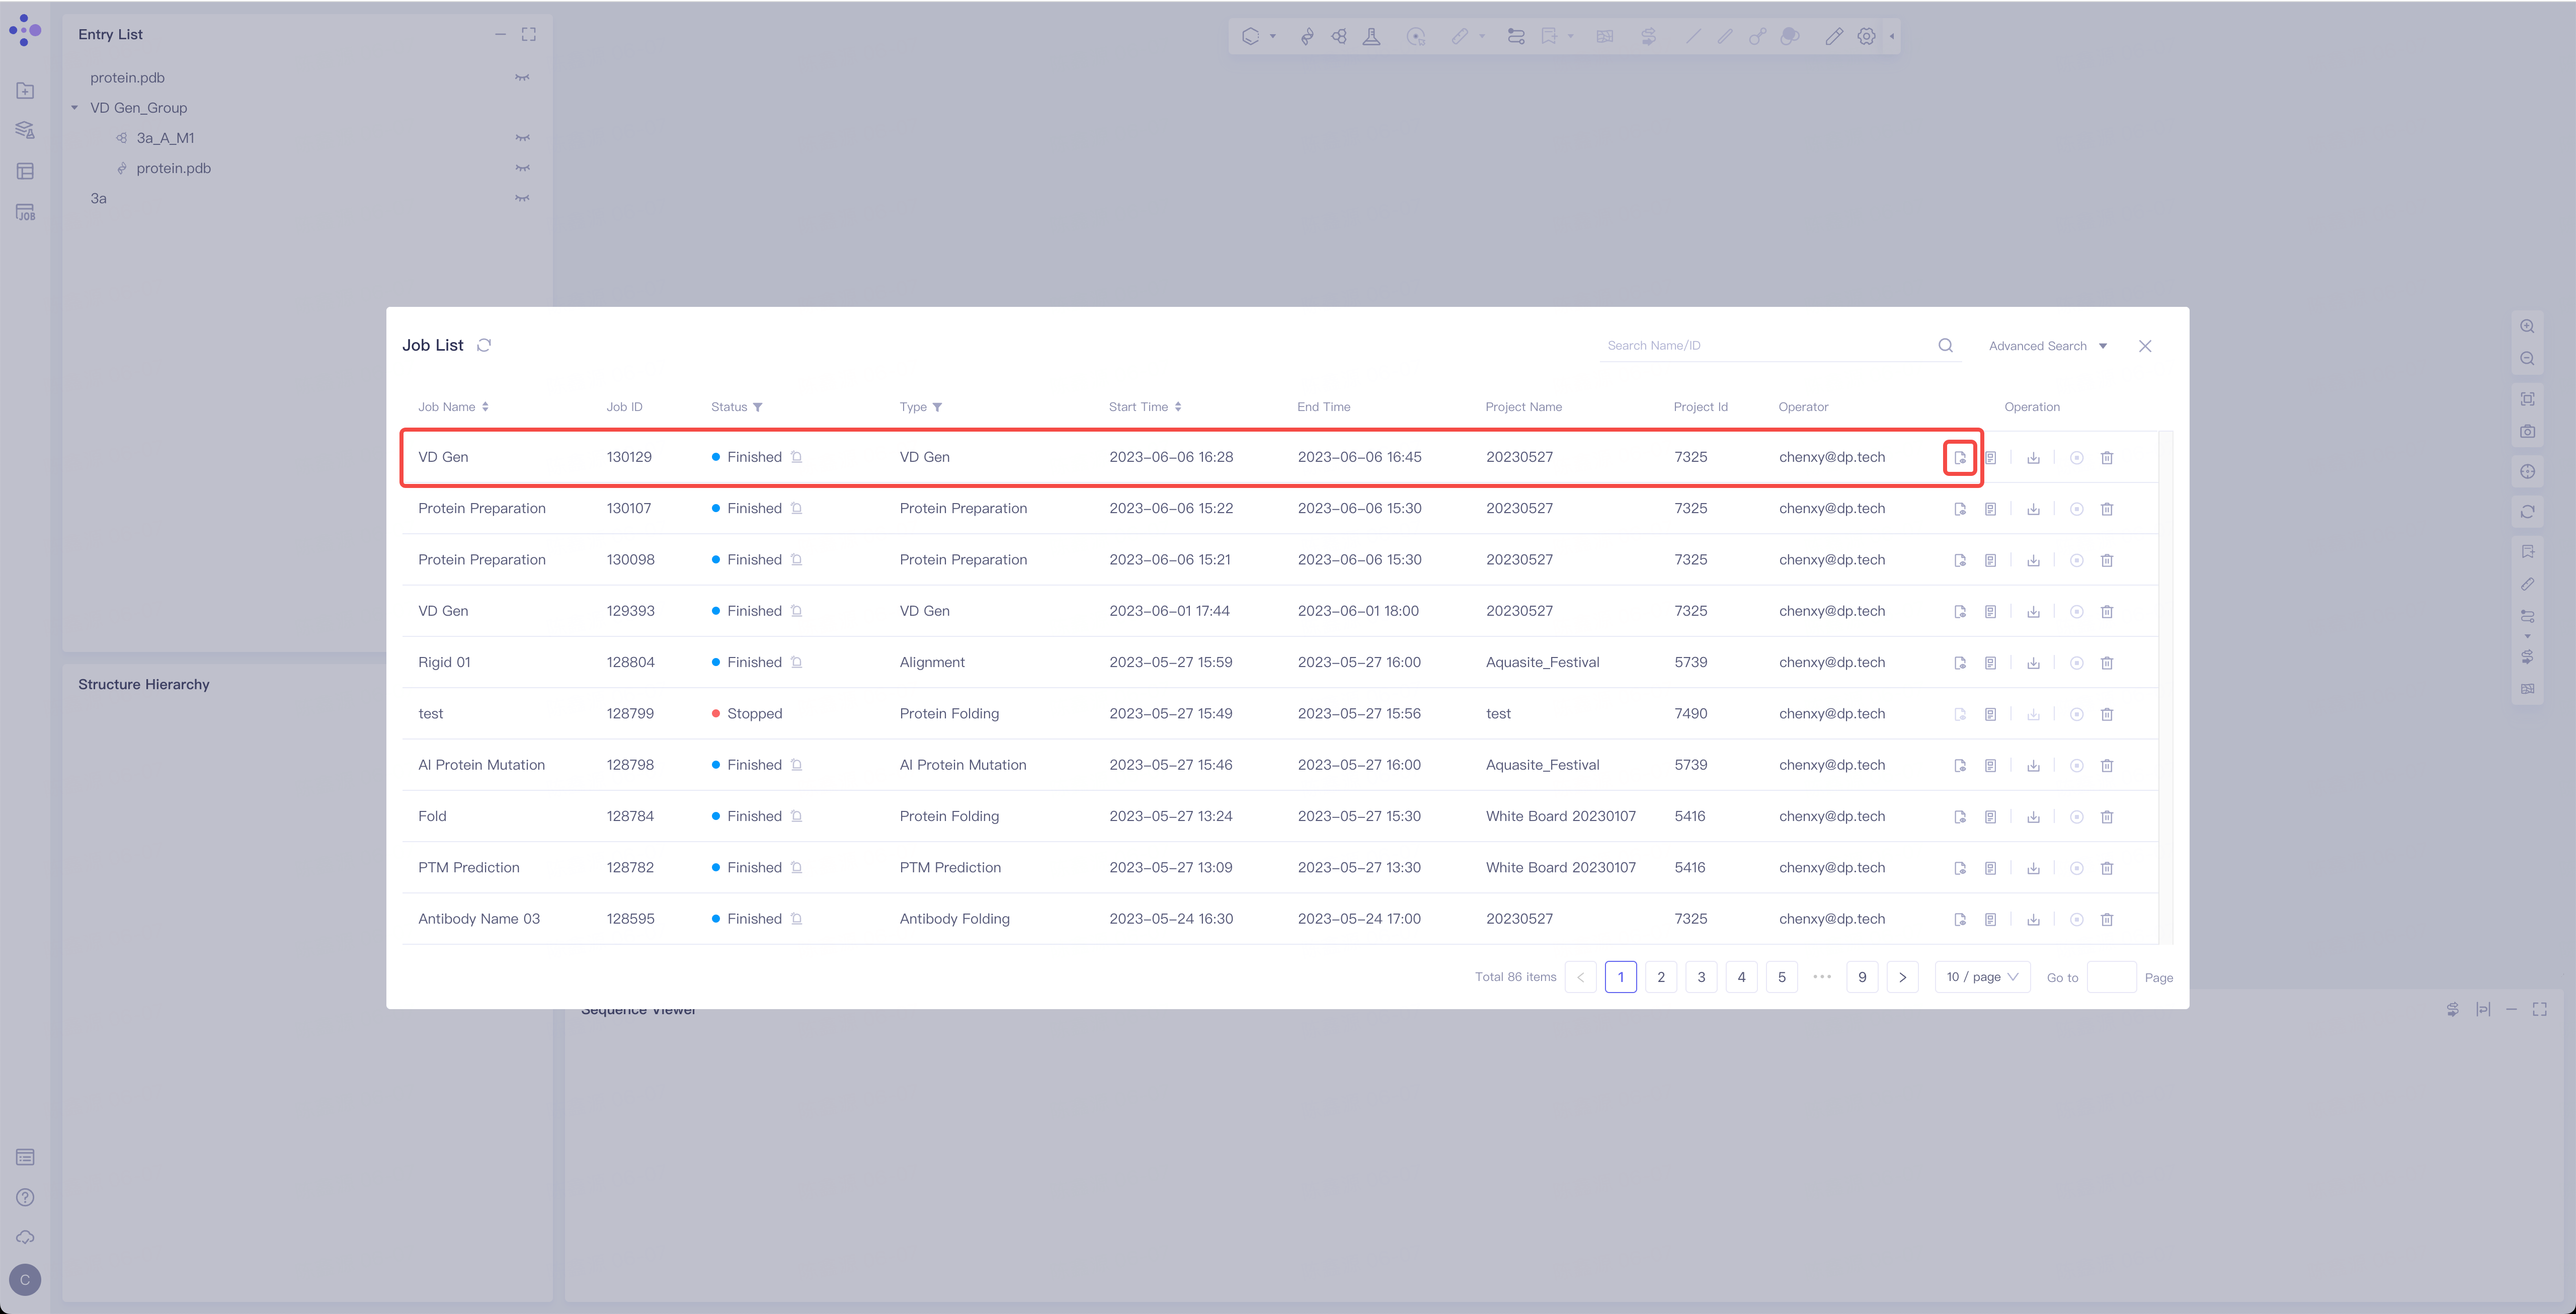Jump to last page 9
The height and width of the screenshot is (1314, 2576).
tap(1862, 977)
